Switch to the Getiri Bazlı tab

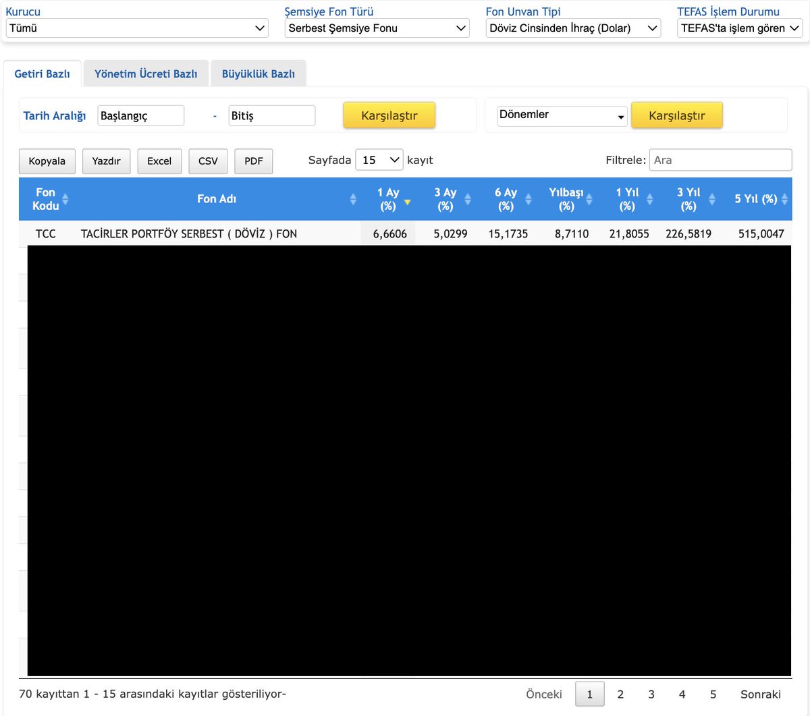tap(42, 74)
